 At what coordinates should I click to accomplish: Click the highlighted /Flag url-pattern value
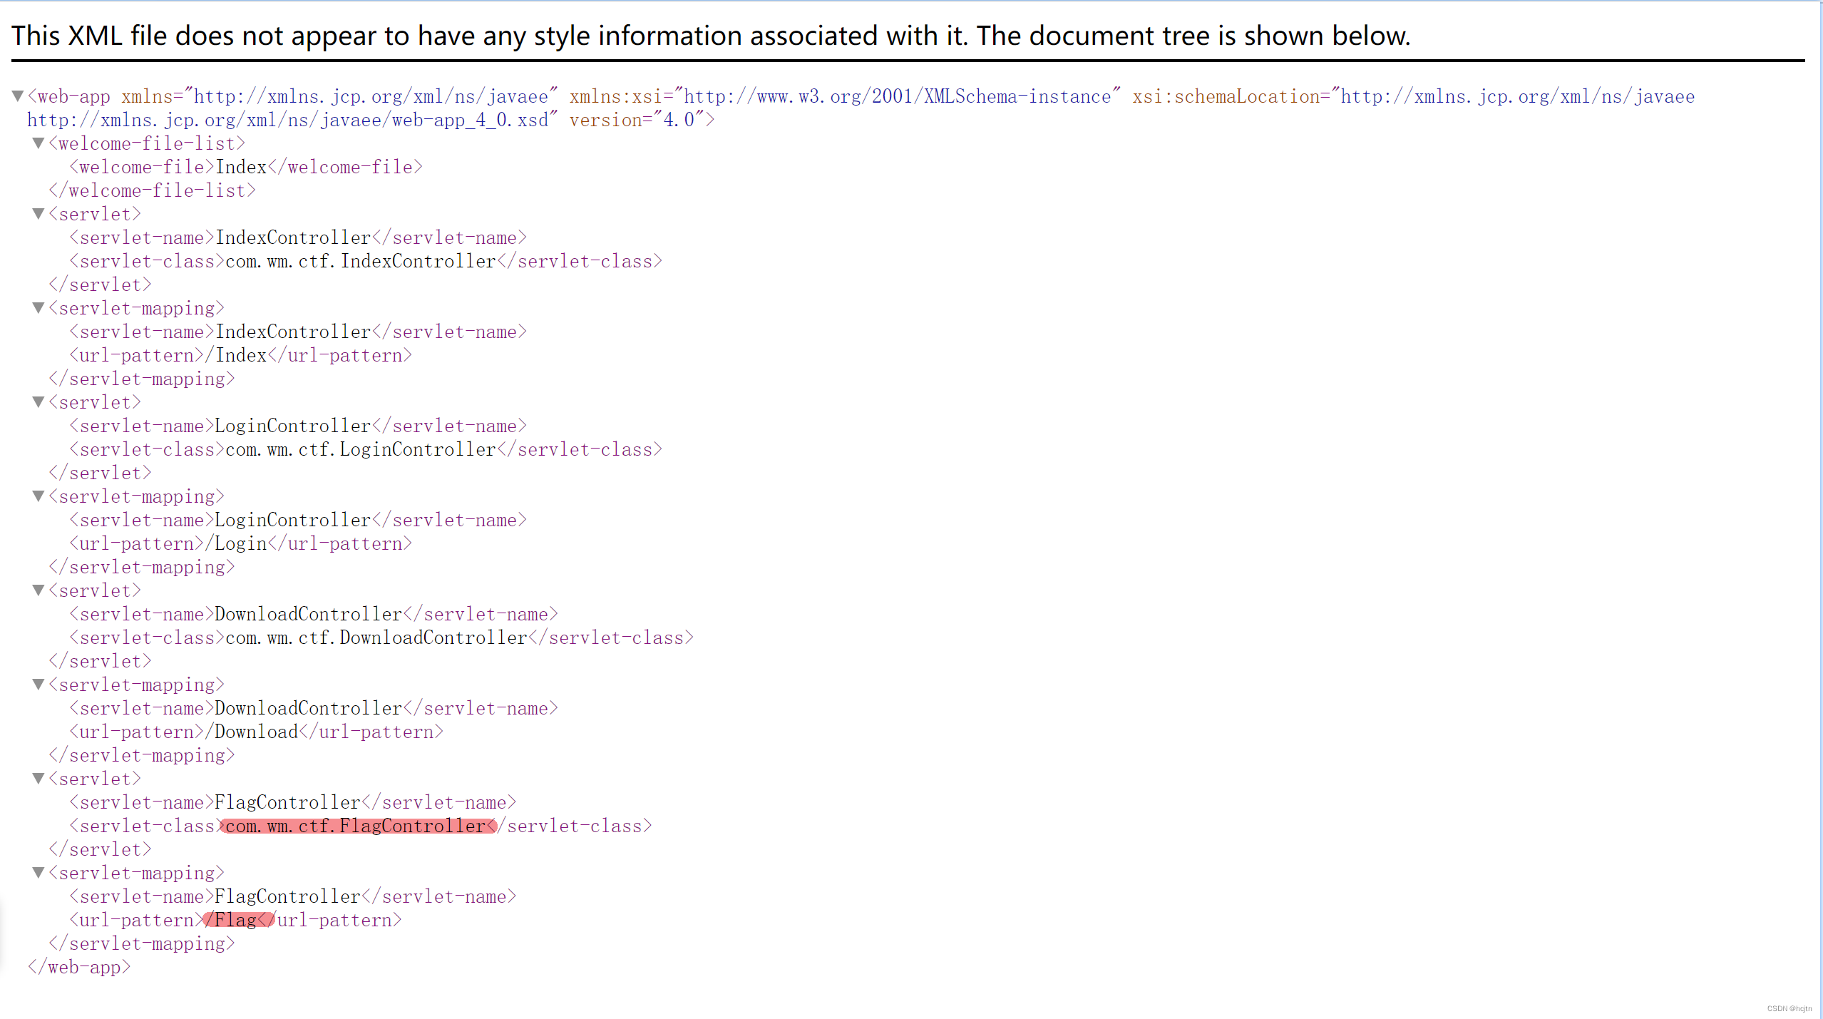[231, 920]
